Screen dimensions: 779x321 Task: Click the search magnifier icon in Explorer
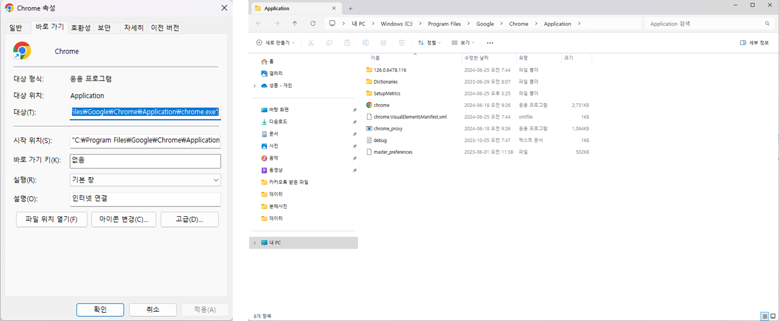coord(767,24)
